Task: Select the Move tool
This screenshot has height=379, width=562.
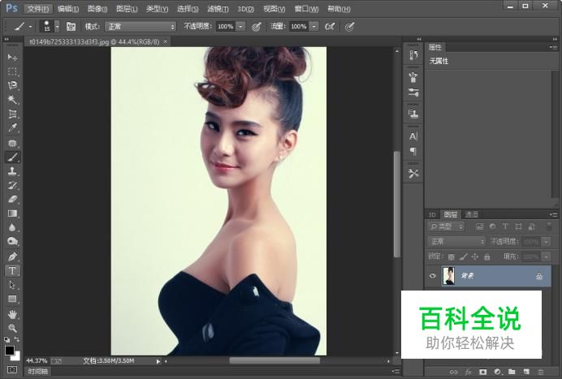Action: click(12, 57)
